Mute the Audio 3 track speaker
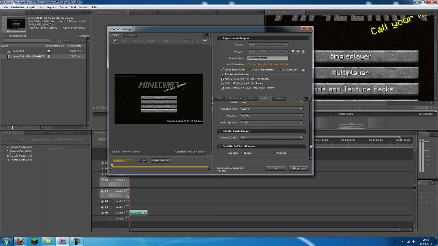The width and height of the screenshot is (438, 246). coord(102,207)
